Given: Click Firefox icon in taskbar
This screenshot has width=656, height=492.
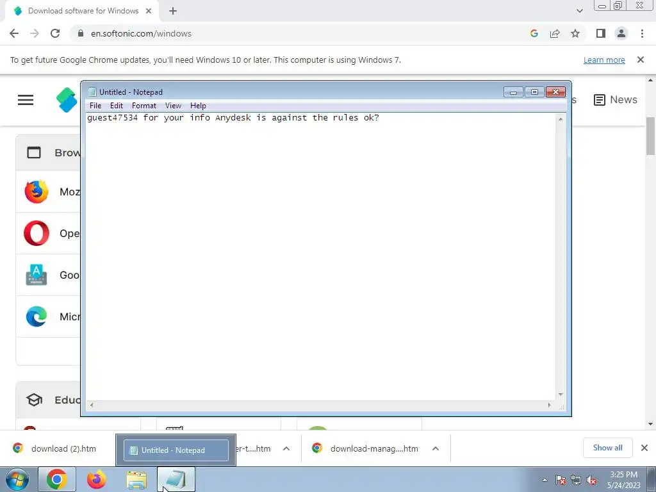Looking at the screenshot, I should (x=96, y=479).
